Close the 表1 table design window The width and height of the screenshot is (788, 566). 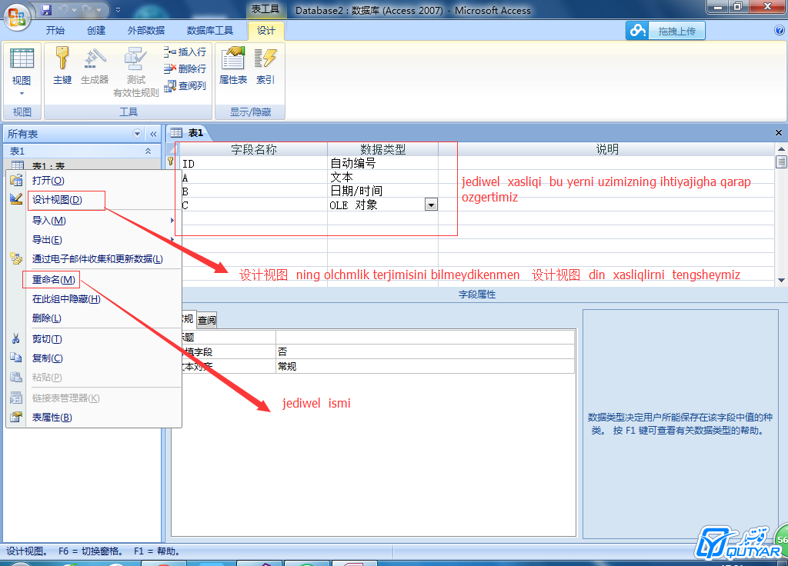[x=779, y=132]
